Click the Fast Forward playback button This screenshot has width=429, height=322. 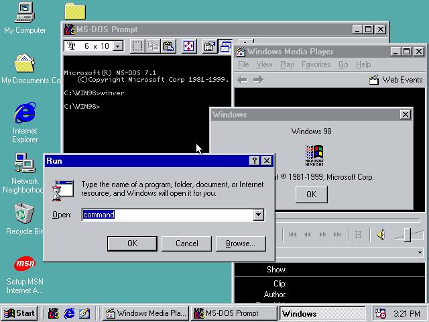click(322, 234)
